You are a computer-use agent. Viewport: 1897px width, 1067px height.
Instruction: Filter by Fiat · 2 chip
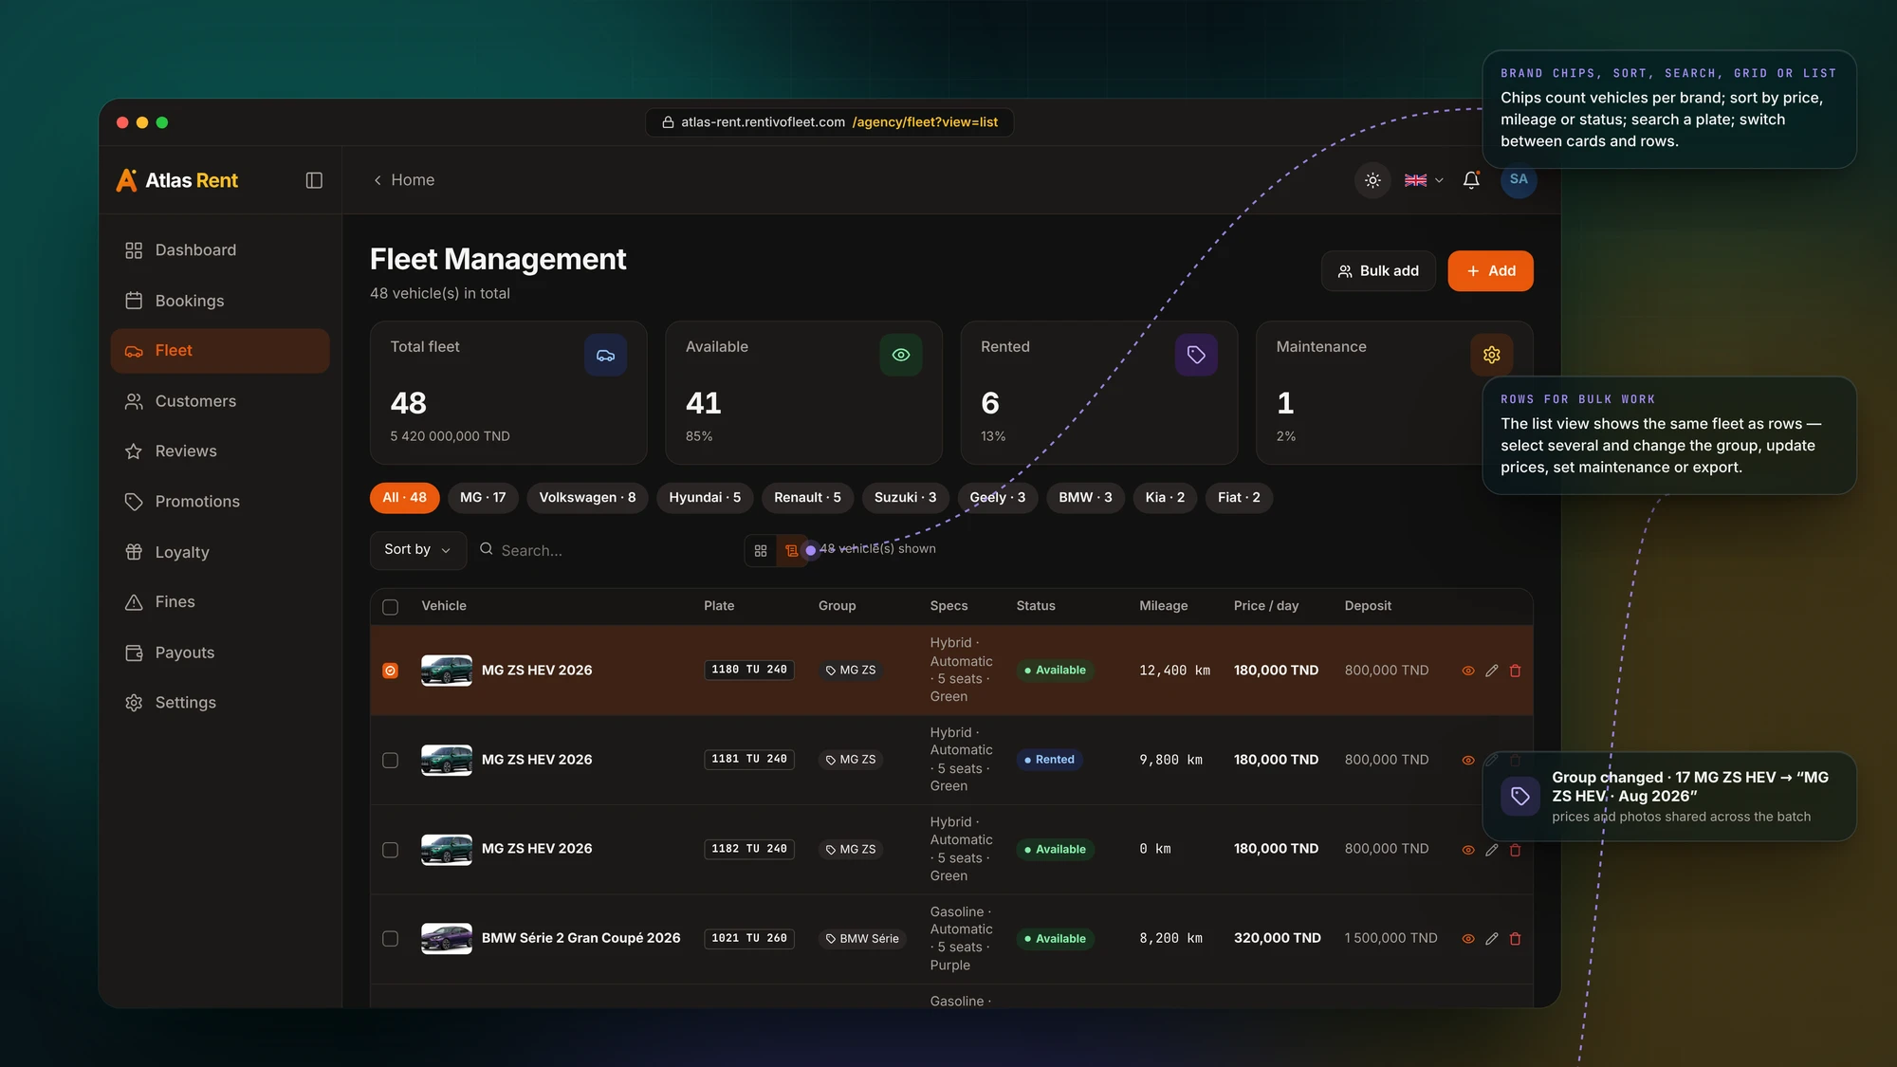pos(1239,498)
